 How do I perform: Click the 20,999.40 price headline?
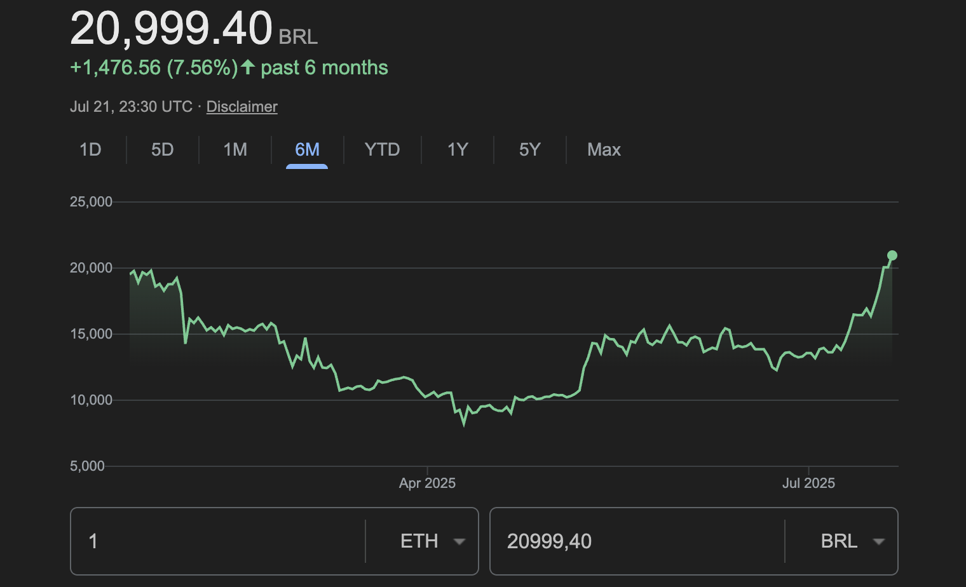[x=171, y=29]
